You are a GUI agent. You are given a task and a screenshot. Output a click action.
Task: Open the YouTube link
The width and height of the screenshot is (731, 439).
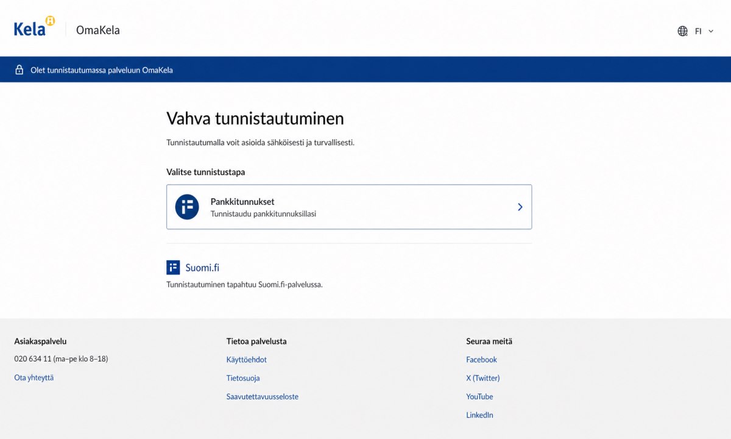coord(480,396)
